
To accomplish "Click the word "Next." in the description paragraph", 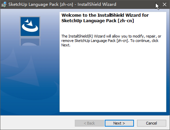I will (66, 45).
